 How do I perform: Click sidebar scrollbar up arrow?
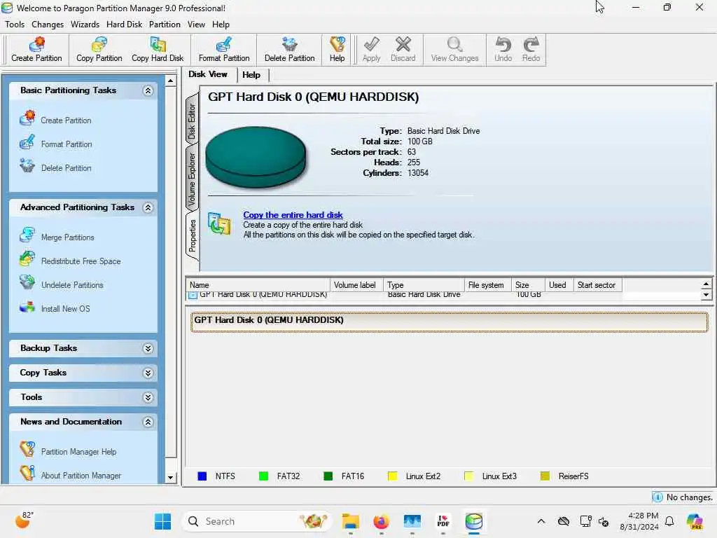tap(171, 81)
